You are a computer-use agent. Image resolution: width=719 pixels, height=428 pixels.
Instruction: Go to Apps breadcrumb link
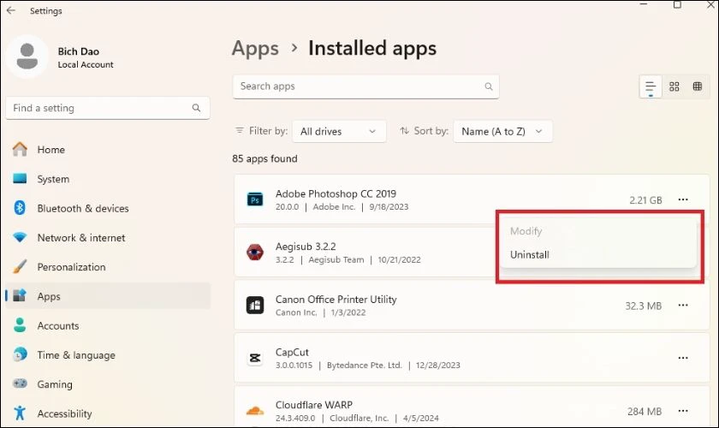(x=255, y=49)
